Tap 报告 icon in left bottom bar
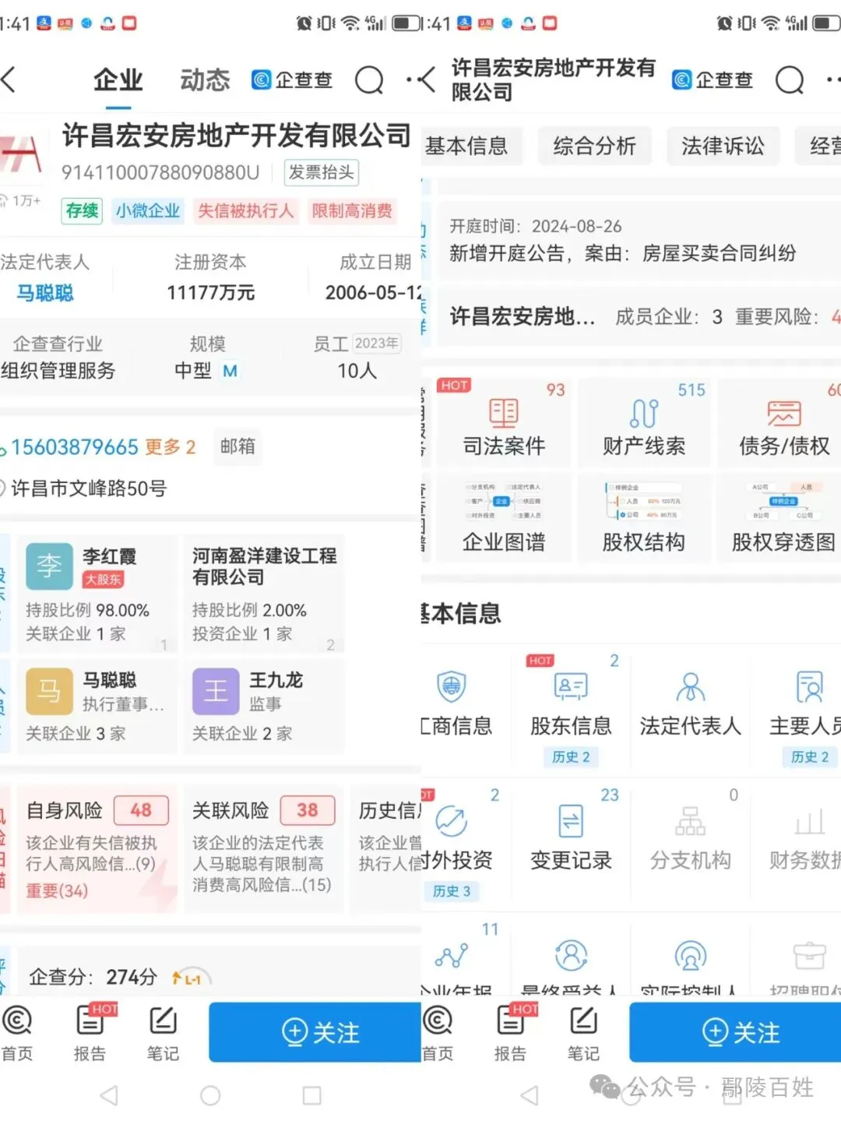 click(x=90, y=1021)
